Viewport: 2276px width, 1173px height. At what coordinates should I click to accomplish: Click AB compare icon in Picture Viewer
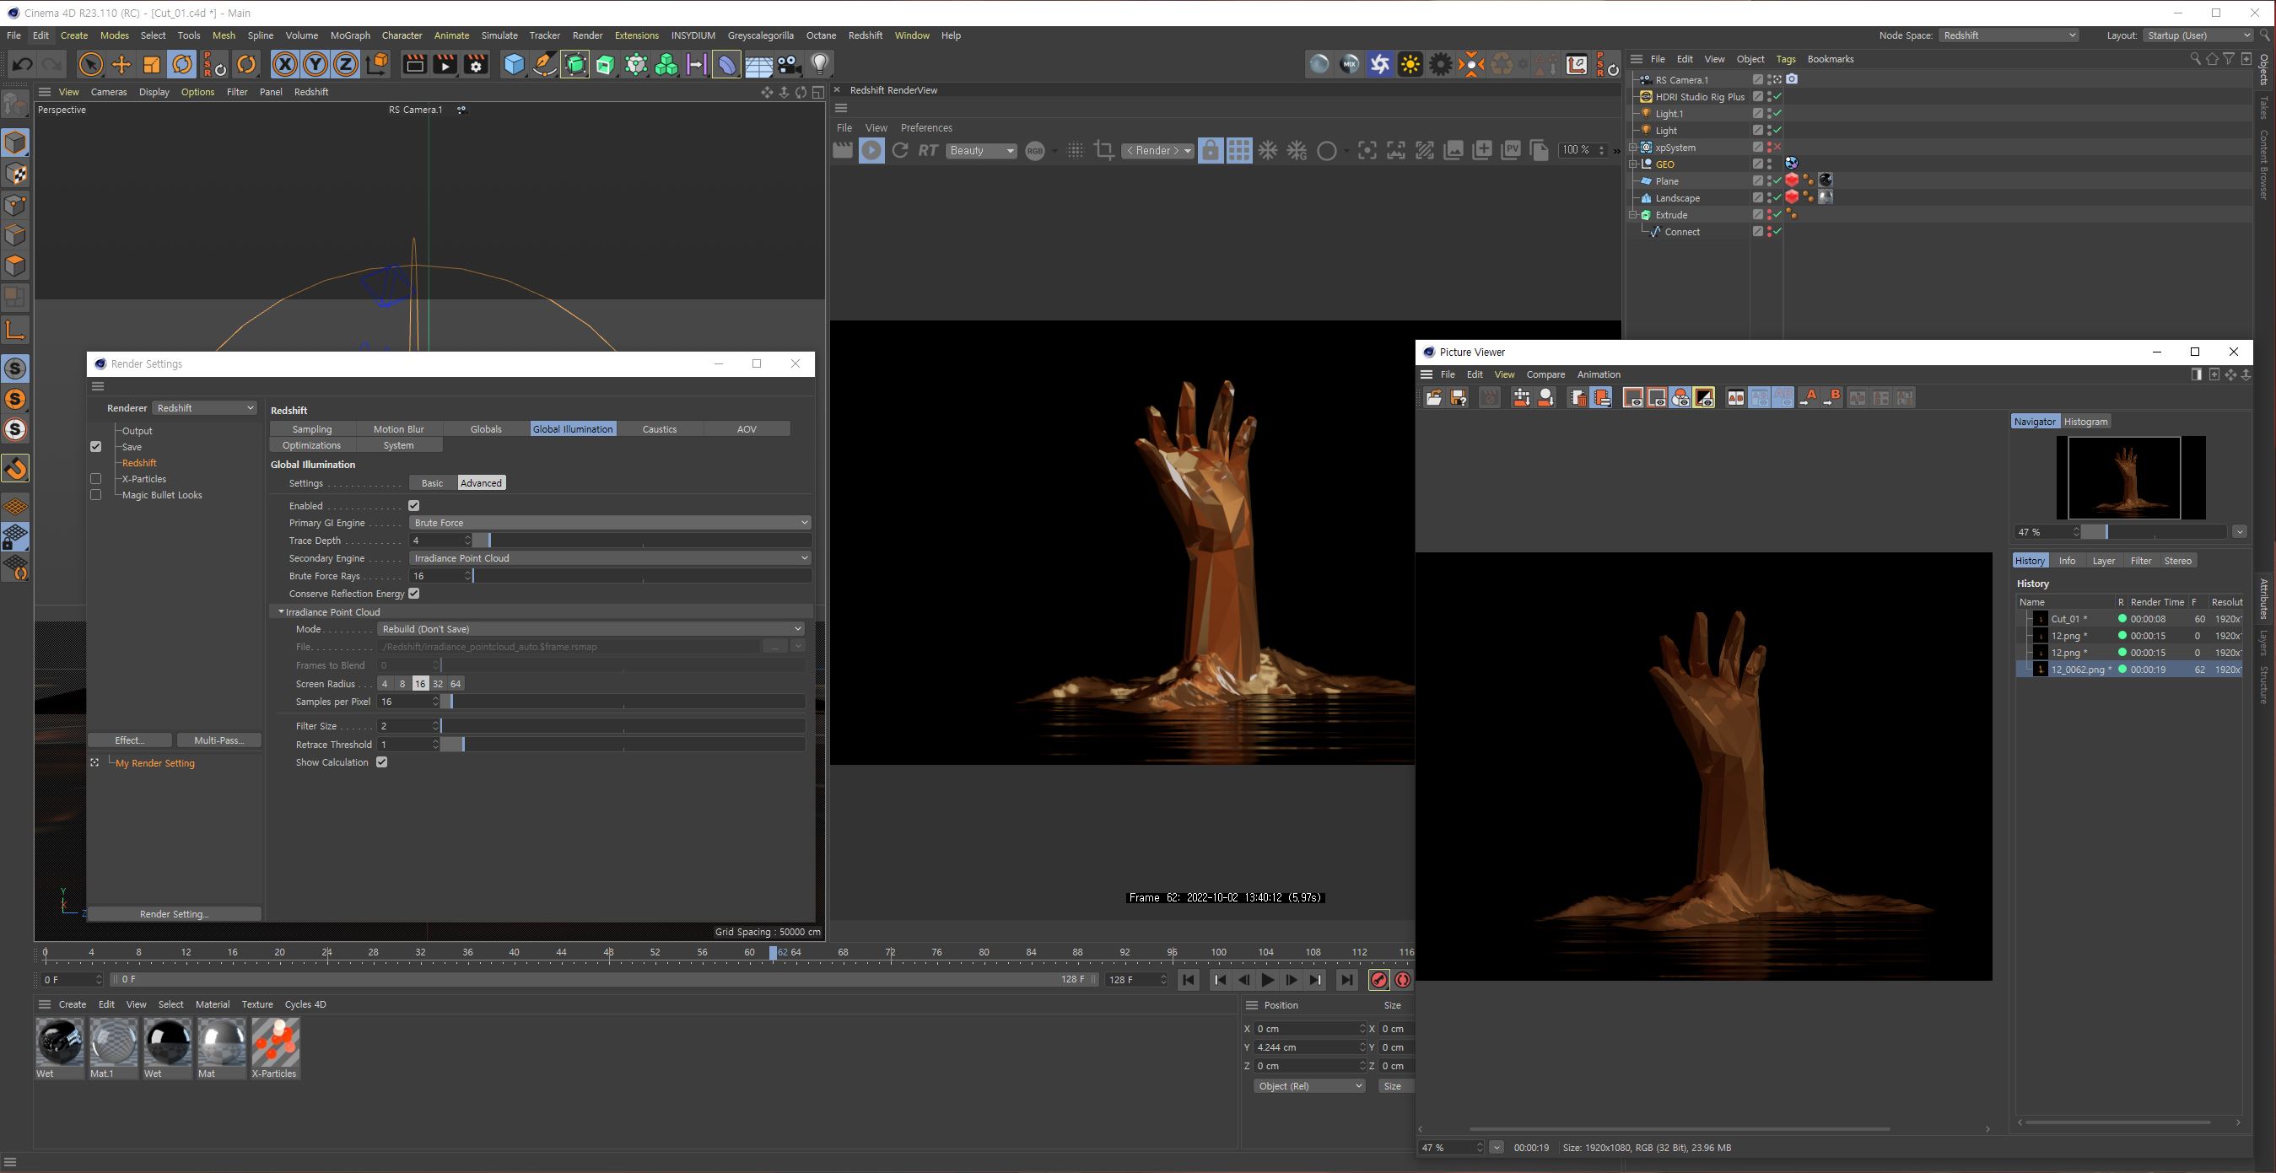1736,398
